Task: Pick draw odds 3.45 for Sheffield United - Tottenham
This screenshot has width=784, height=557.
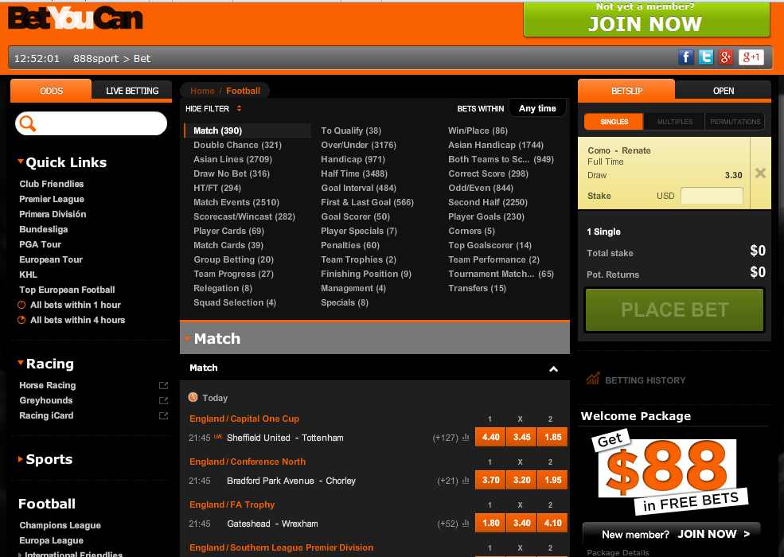Action: point(521,437)
